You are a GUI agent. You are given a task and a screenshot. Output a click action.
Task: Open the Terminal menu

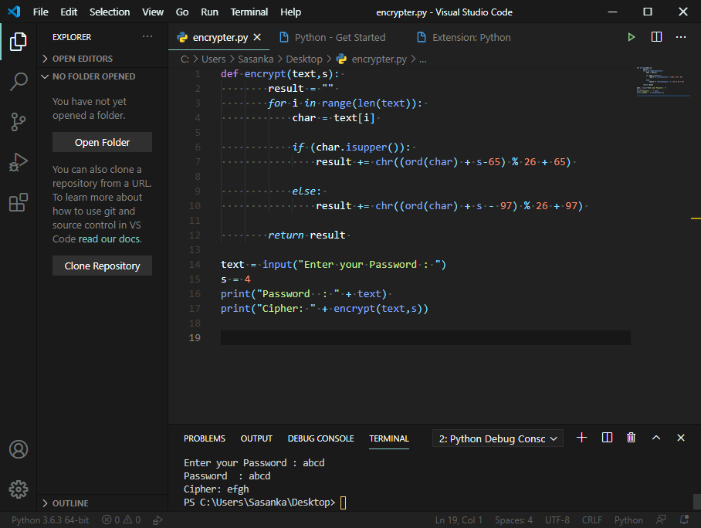click(249, 12)
